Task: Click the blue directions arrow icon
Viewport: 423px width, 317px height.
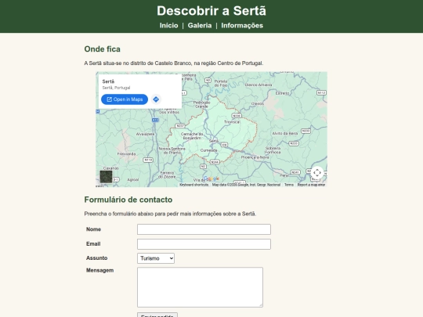Action: pos(156,99)
